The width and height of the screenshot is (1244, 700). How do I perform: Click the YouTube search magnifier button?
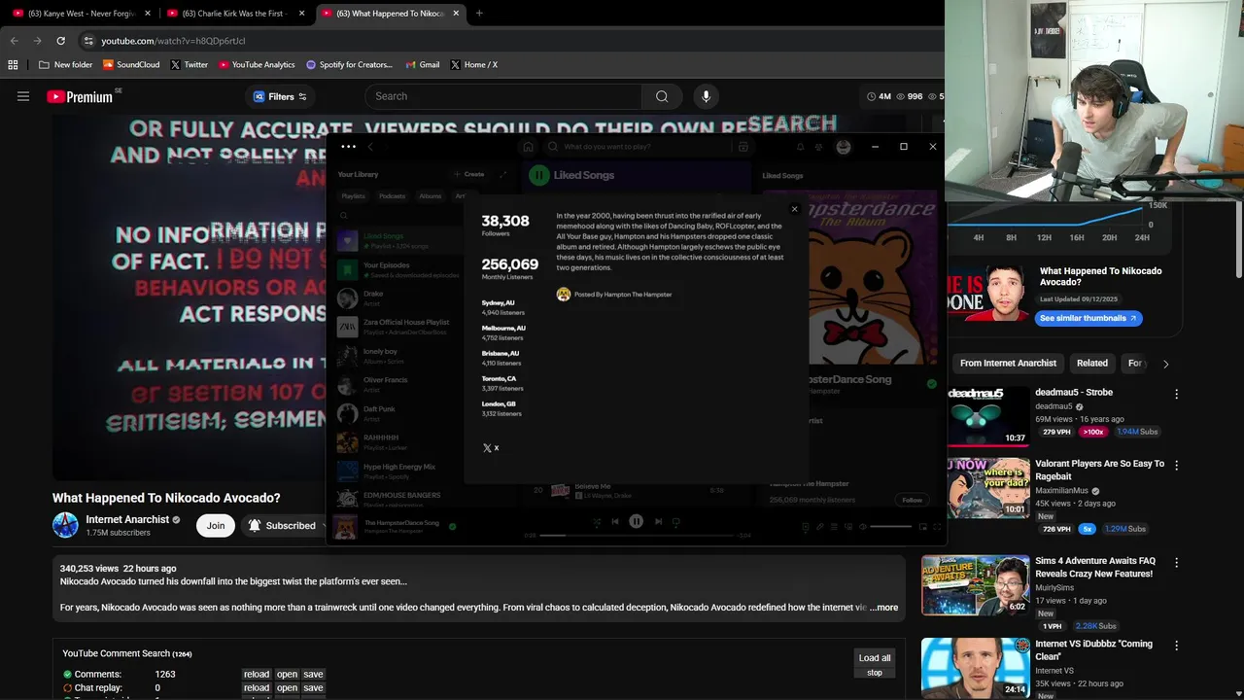click(x=662, y=96)
